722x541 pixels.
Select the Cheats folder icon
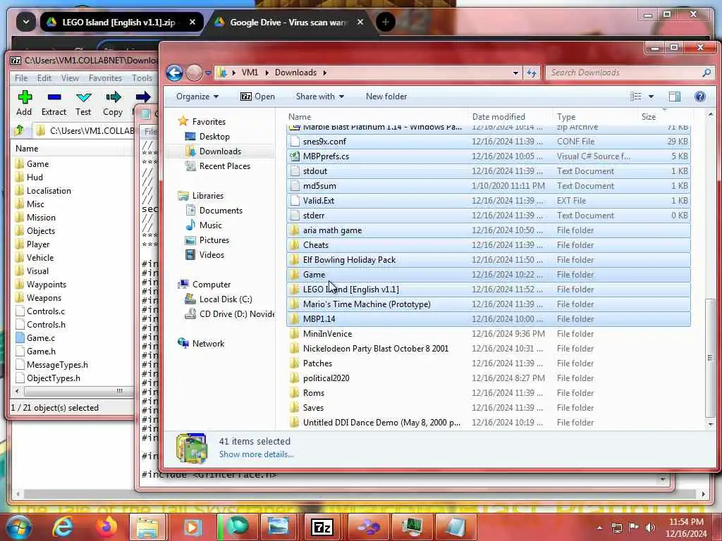tap(295, 245)
